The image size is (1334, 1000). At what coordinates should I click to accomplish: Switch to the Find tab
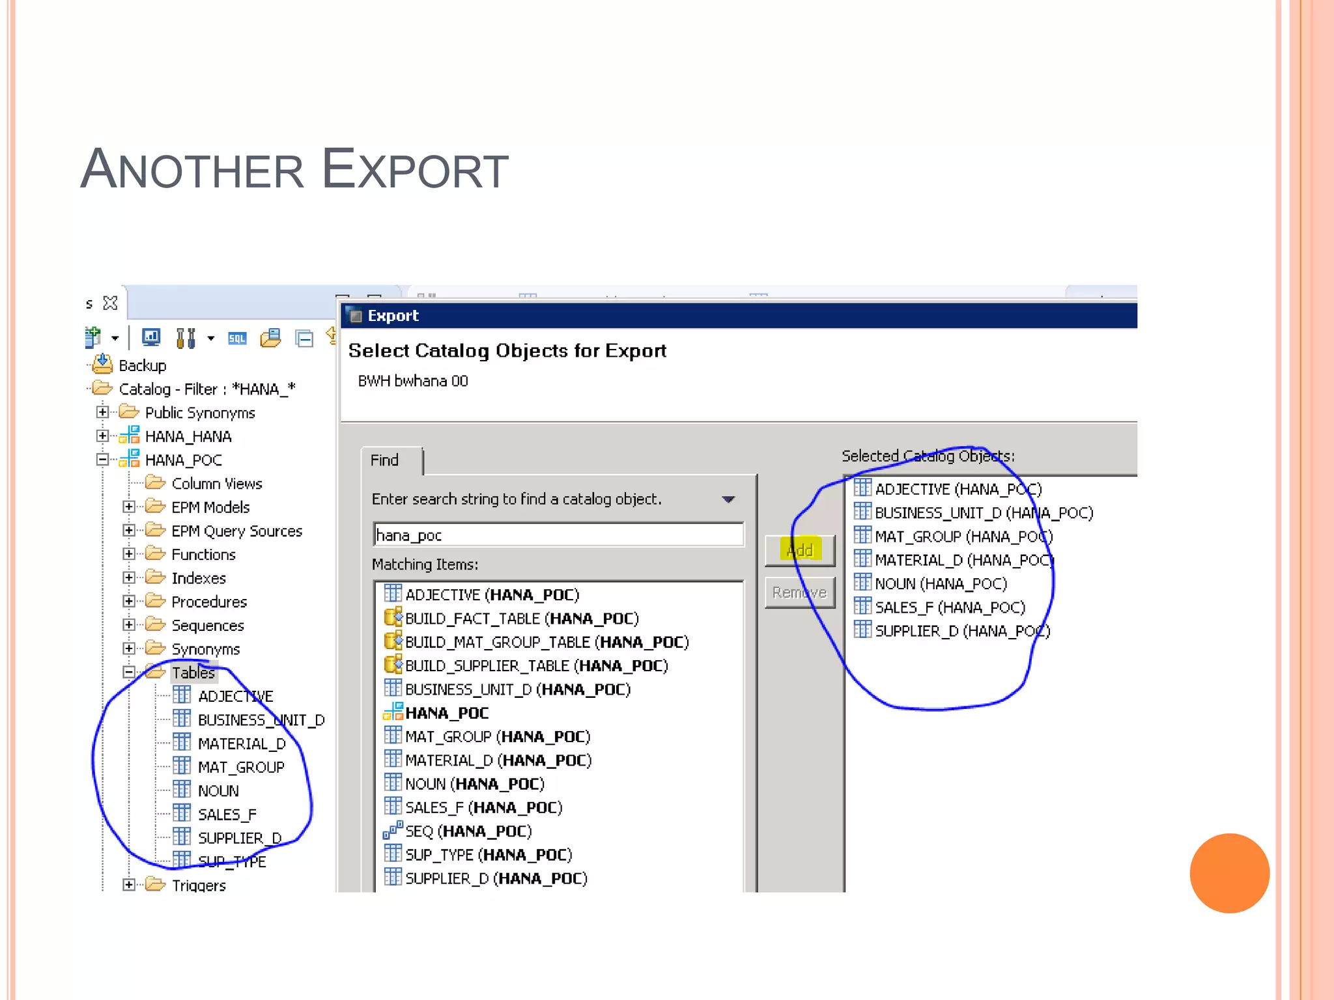pos(391,460)
